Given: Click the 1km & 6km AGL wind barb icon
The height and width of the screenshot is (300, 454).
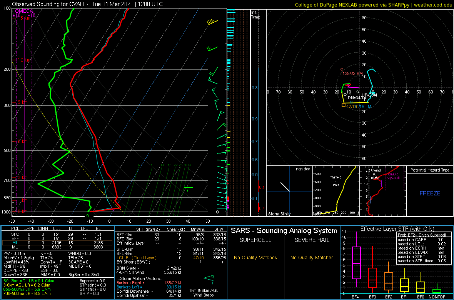Looking at the screenshot, I should 209,280.
